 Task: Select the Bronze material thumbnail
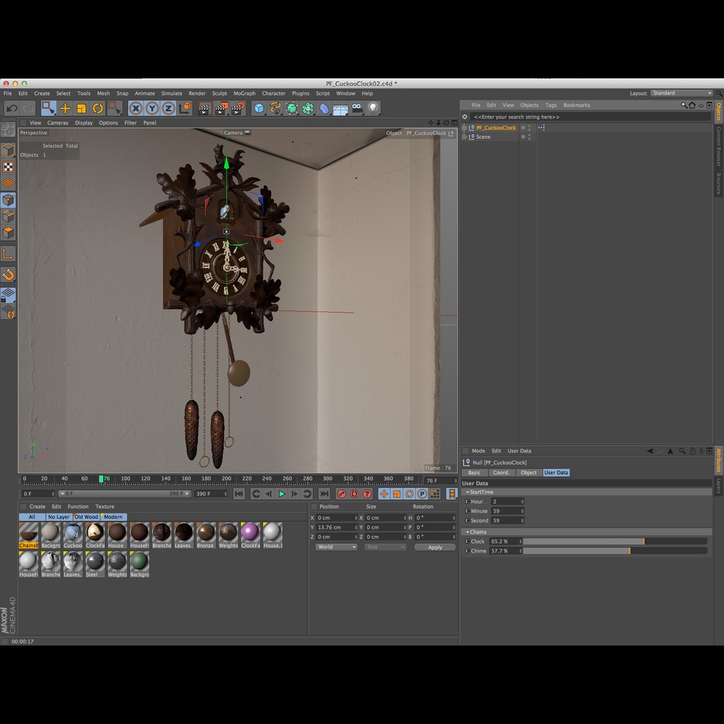point(206,535)
